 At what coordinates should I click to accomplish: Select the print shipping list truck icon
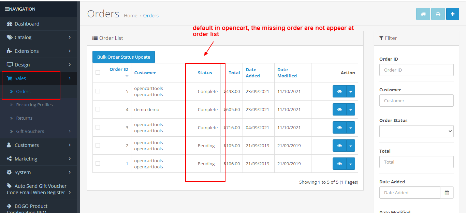[x=423, y=14]
